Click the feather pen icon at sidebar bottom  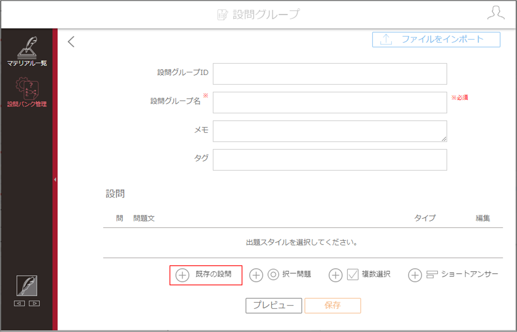(x=27, y=286)
